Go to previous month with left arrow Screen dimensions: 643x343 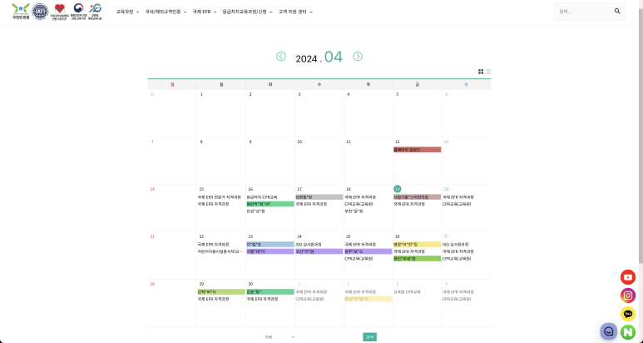[x=281, y=57]
